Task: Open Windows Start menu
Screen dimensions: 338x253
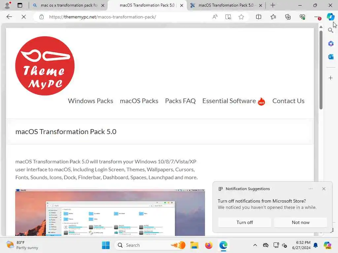Action: 106,245
